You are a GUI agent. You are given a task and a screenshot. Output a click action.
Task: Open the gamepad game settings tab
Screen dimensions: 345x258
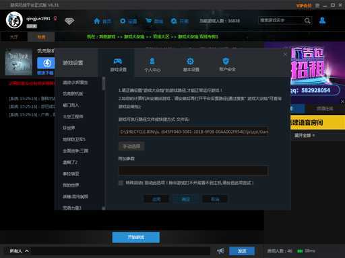(118, 64)
